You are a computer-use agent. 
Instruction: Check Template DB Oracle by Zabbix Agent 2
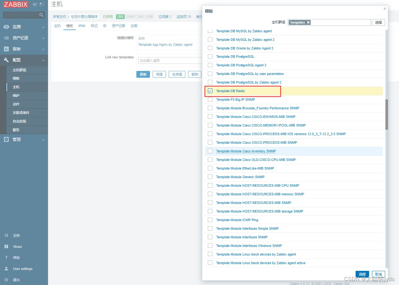(x=210, y=48)
